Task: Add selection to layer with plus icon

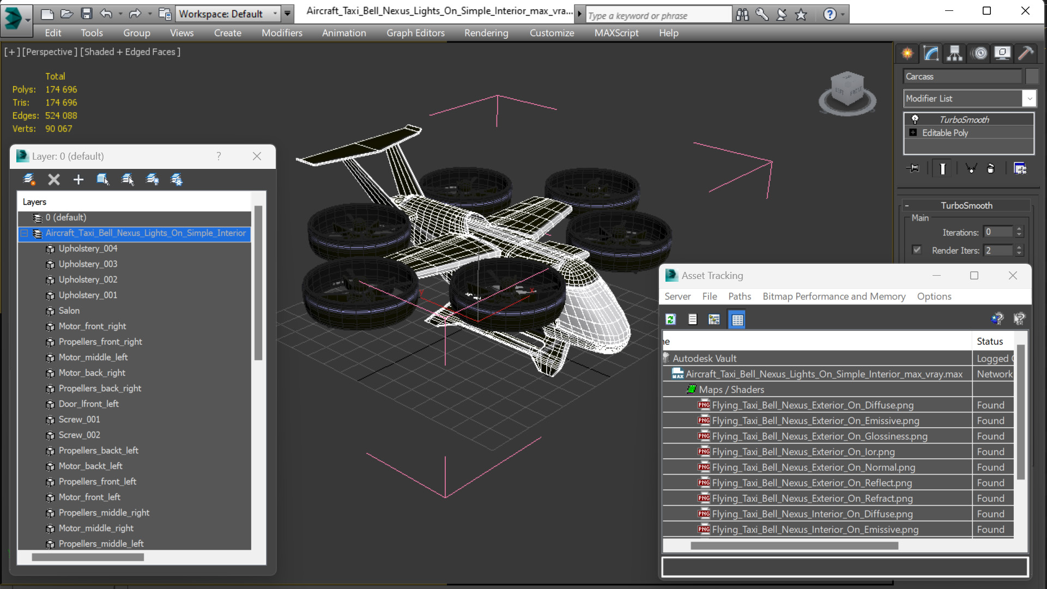Action: tap(78, 179)
